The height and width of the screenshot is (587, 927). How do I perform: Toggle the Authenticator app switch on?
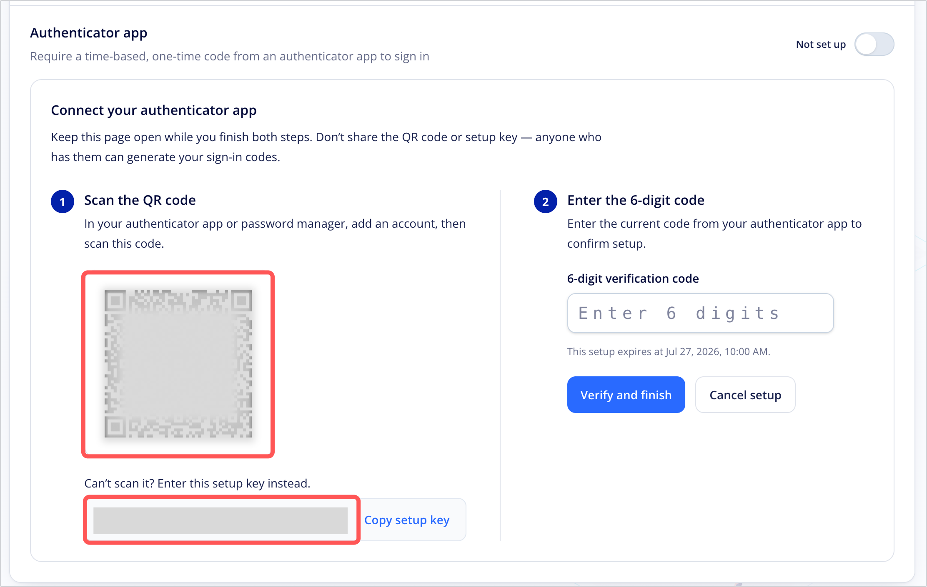[874, 44]
